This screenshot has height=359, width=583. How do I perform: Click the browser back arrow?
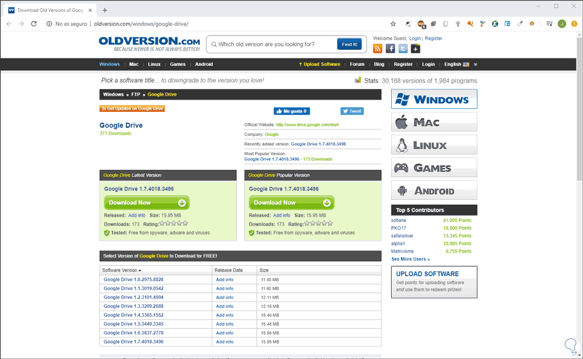(9, 24)
